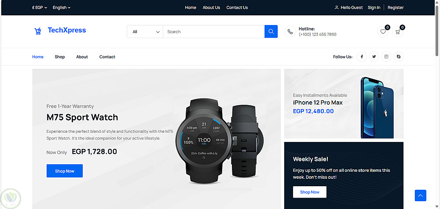Click the hotline phone icon
Image resolution: width=440 pixels, height=209 pixels.
[x=290, y=32]
